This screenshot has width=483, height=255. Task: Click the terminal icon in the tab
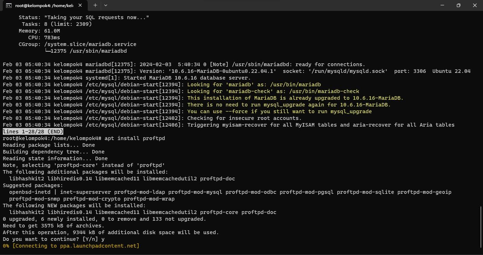click(8, 6)
